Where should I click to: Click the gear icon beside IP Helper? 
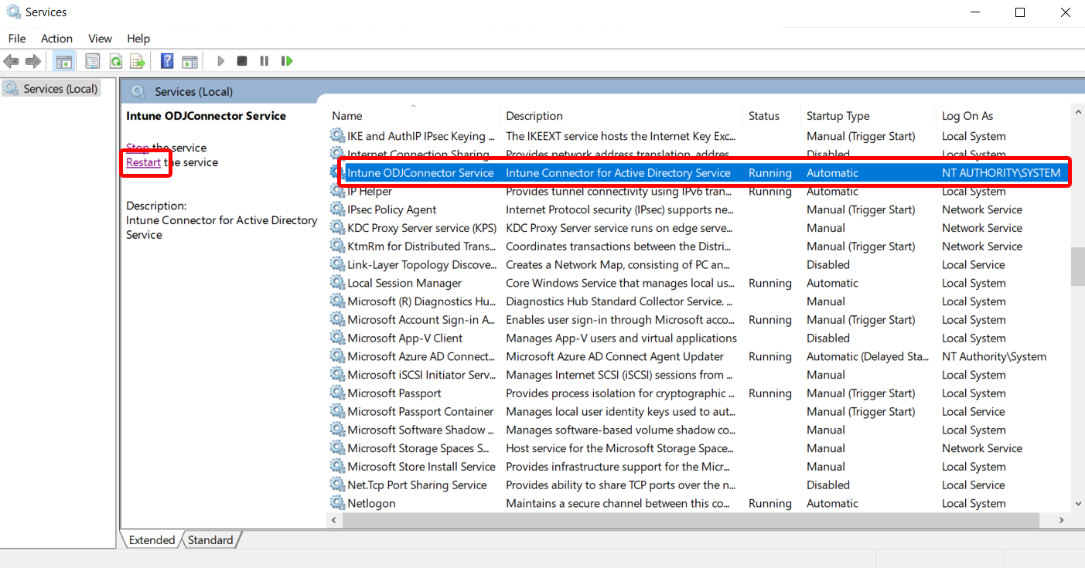(337, 191)
